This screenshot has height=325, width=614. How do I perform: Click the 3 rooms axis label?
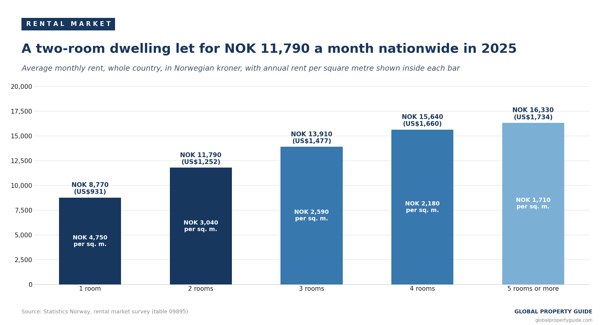click(311, 289)
